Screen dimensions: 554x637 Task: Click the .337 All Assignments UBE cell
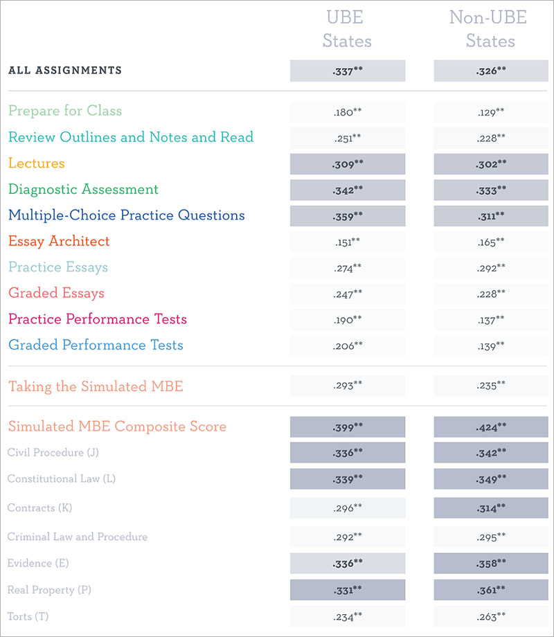(x=347, y=71)
